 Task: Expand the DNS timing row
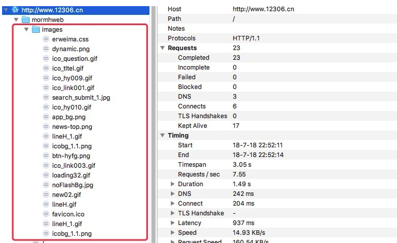coord(173,194)
